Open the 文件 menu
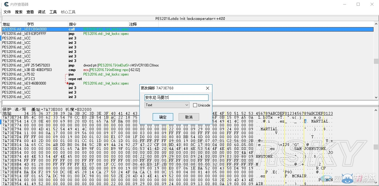Image resolution: width=379 pixels, height=186 pixels. [x=7, y=12]
